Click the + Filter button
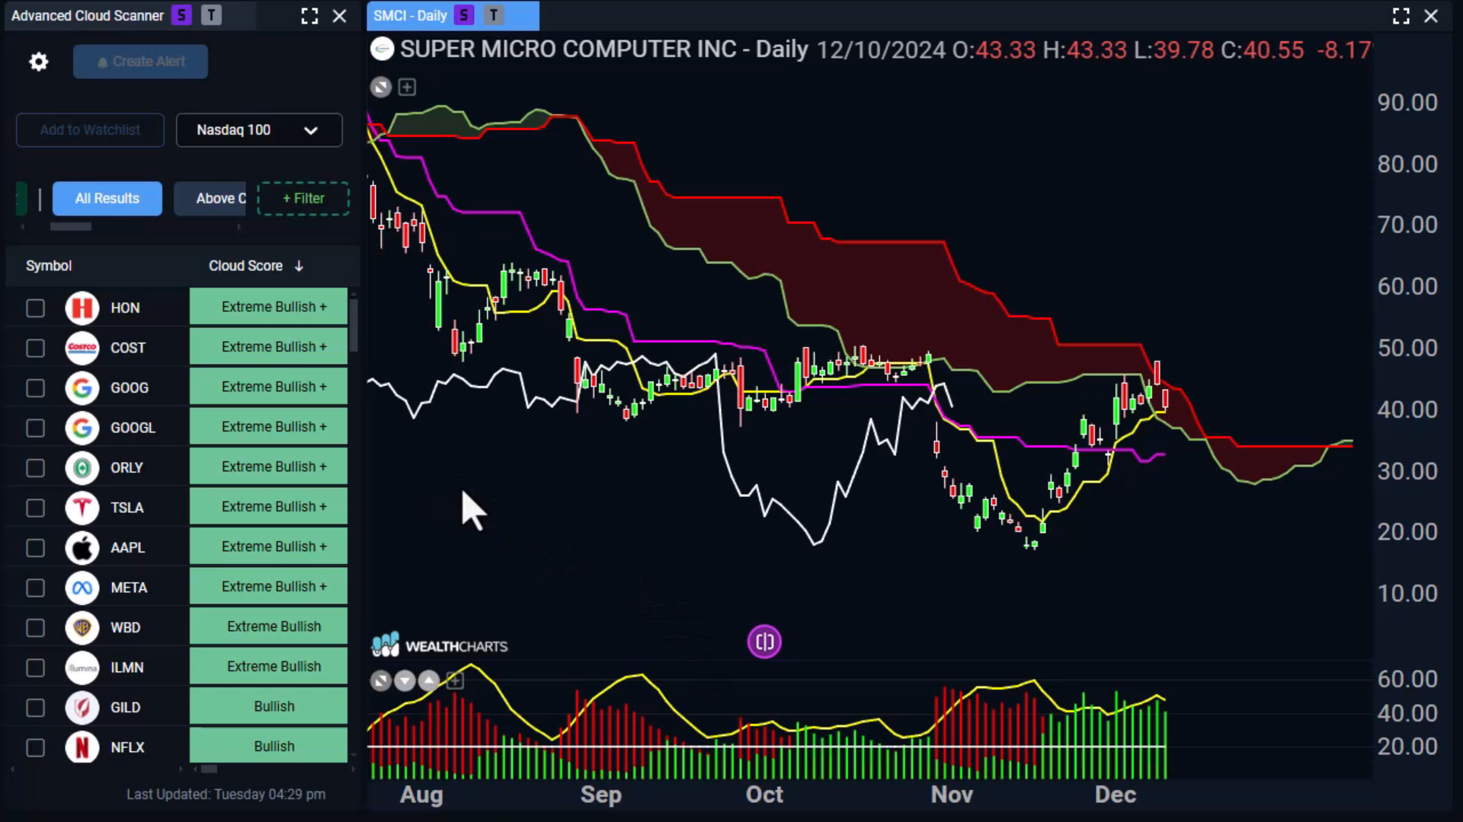This screenshot has height=822, width=1463. [x=303, y=199]
